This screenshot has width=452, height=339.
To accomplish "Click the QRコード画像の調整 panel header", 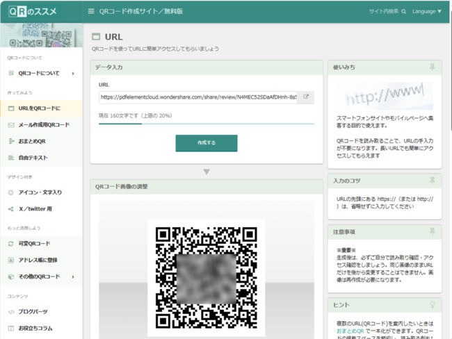I will point(207,187).
